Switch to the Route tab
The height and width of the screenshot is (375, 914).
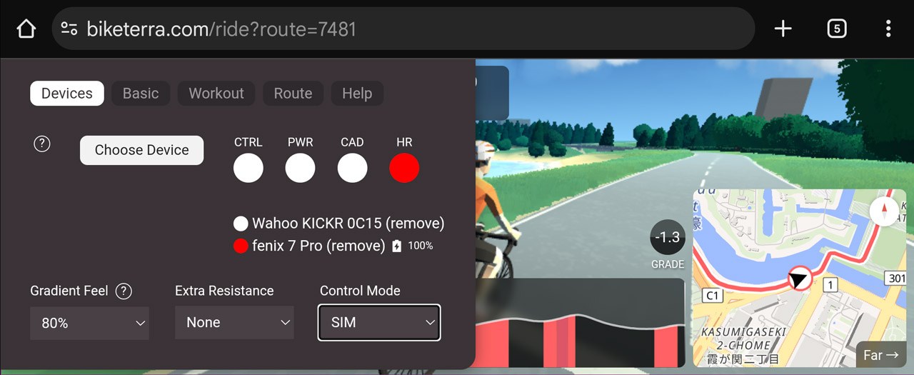[x=293, y=94]
